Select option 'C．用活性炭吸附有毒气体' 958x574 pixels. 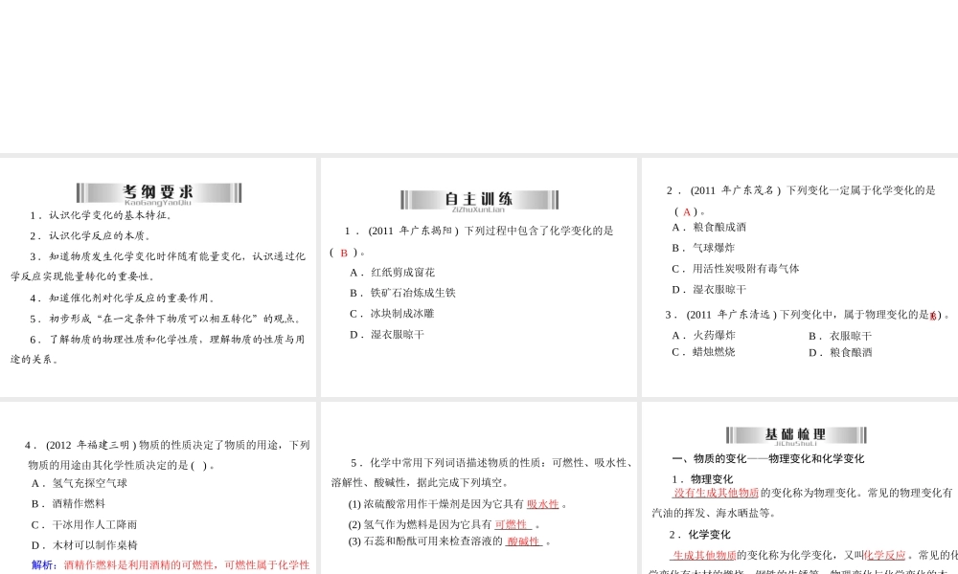(736, 269)
